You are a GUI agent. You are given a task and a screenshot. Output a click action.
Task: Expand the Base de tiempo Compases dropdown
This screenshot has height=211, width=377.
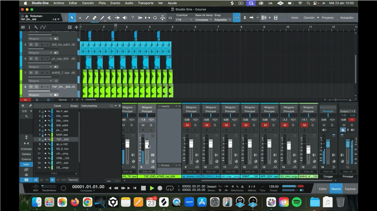pyautogui.click(x=203, y=20)
